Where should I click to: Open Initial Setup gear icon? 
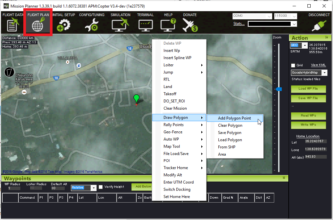tap(63, 25)
